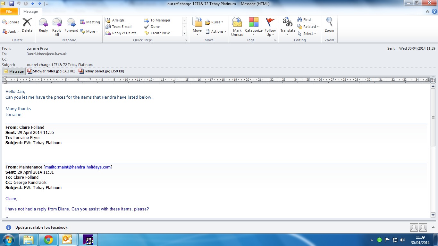Screen dimensions: 438x246
Task: Open the Categorize color menu
Action: click(254, 26)
